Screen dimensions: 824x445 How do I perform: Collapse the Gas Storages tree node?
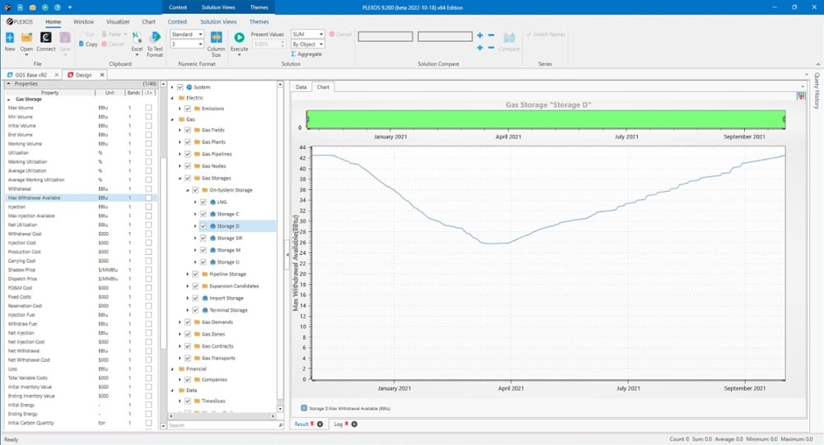pyautogui.click(x=180, y=178)
